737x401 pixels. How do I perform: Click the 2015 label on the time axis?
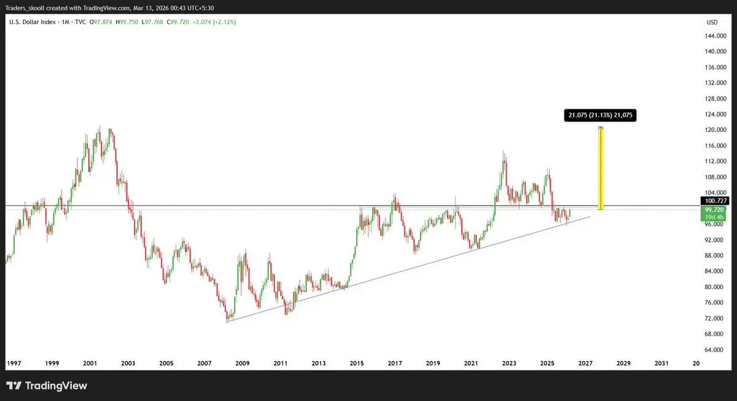357,364
